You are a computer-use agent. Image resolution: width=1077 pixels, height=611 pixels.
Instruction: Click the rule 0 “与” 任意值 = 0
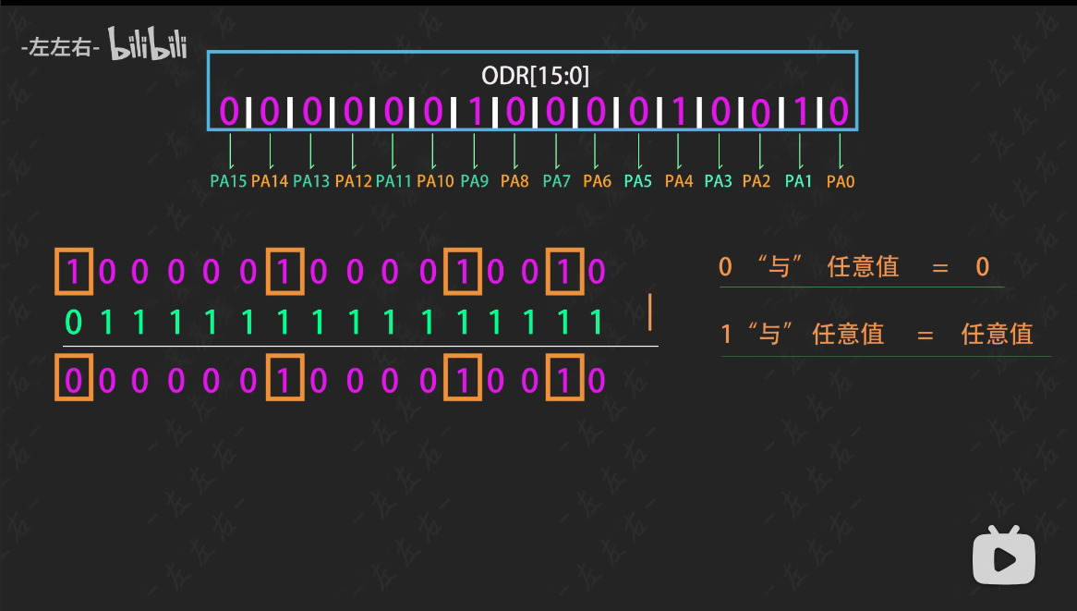click(854, 267)
